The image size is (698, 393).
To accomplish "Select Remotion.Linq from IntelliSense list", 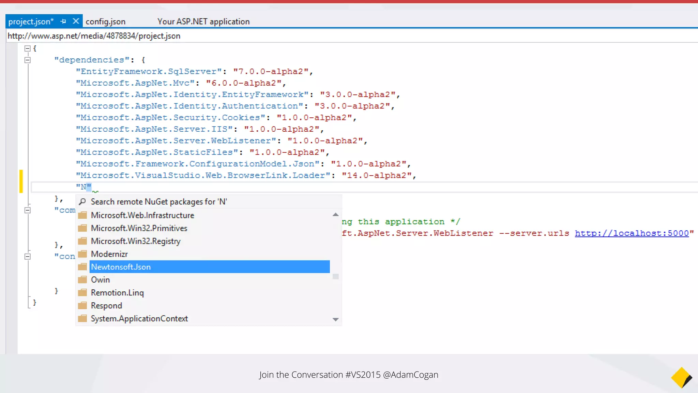I will click(x=117, y=293).
